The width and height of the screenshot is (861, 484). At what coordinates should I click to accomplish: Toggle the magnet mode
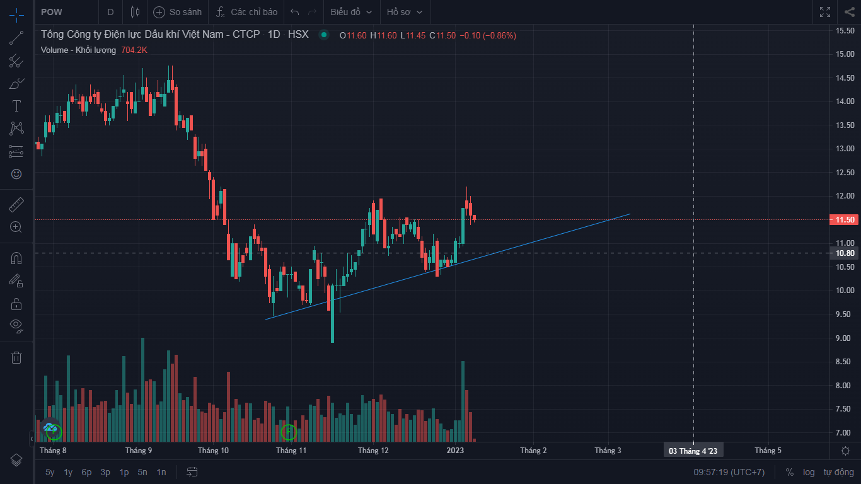(x=16, y=258)
